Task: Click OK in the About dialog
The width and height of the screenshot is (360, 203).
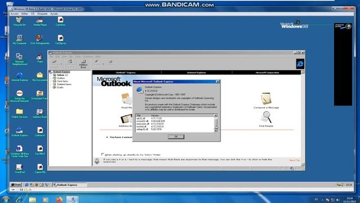Action: pyautogui.click(x=176, y=136)
